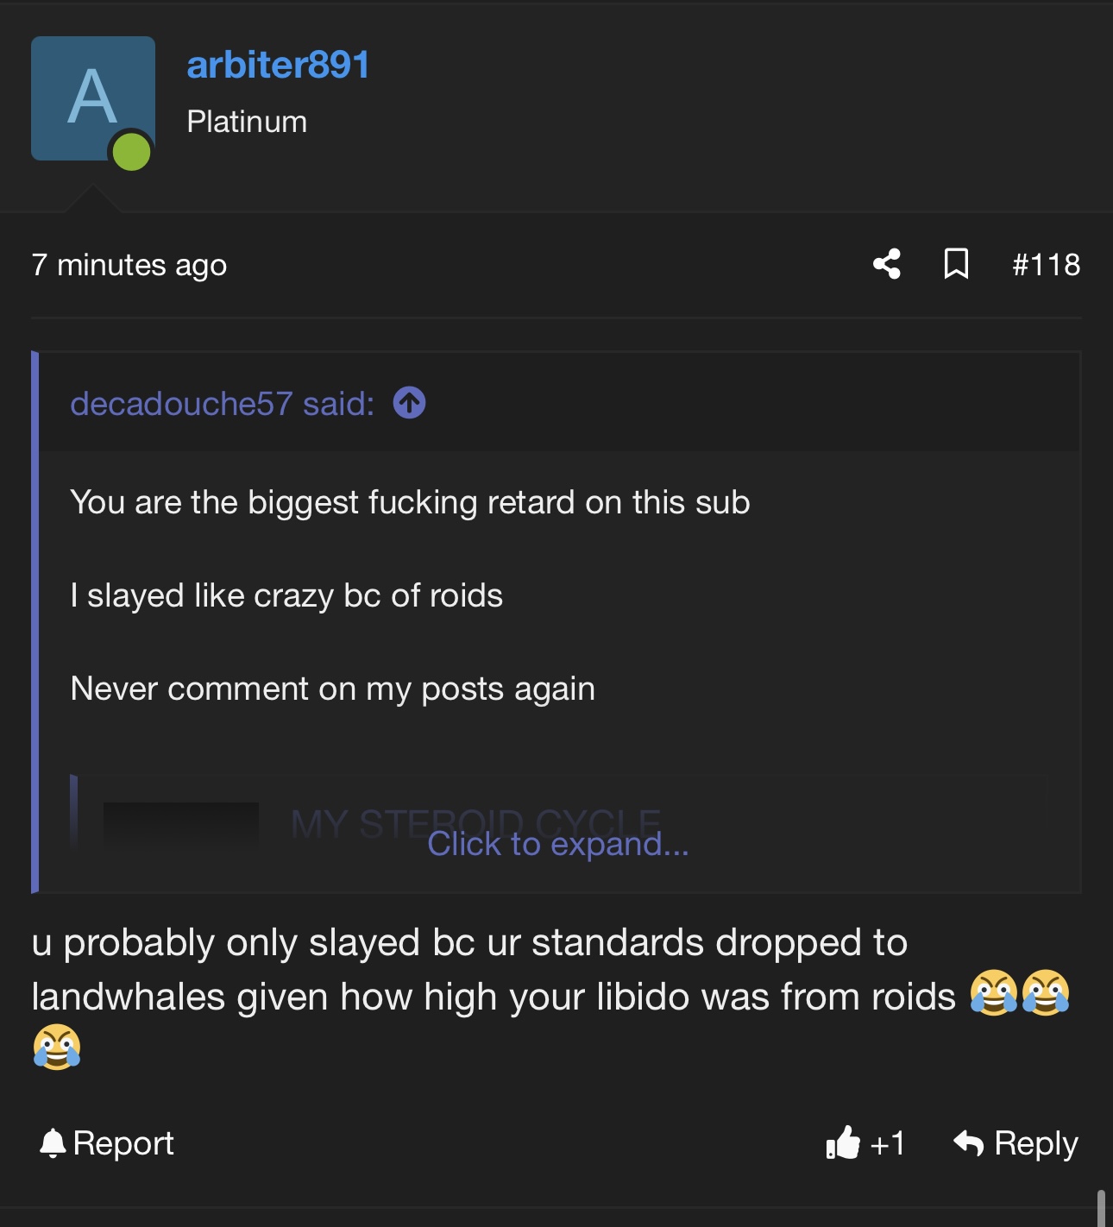The image size is (1113, 1227).
Task: Click the page scrollbar handle
Action: pyautogui.click(x=1101, y=1208)
